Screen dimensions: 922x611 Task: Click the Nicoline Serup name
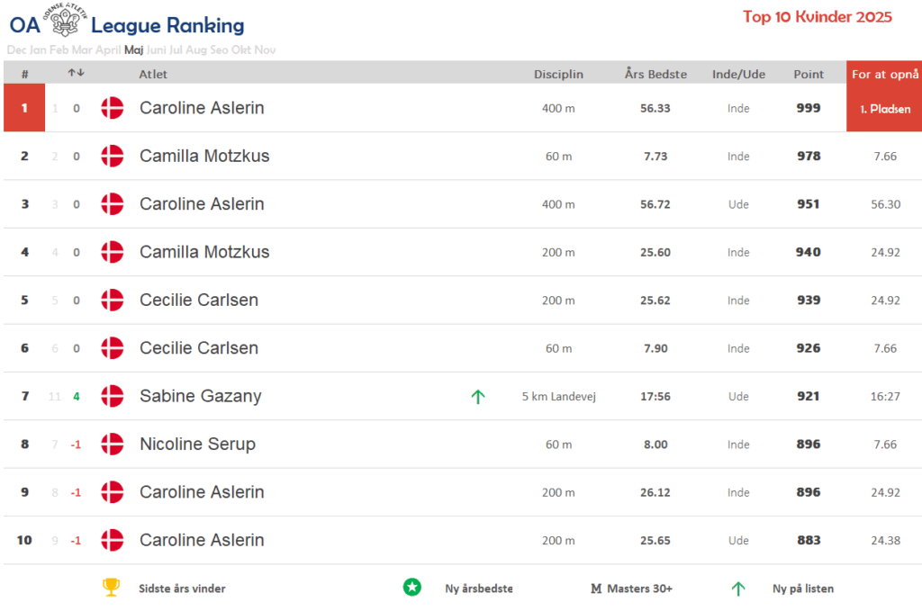point(197,445)
